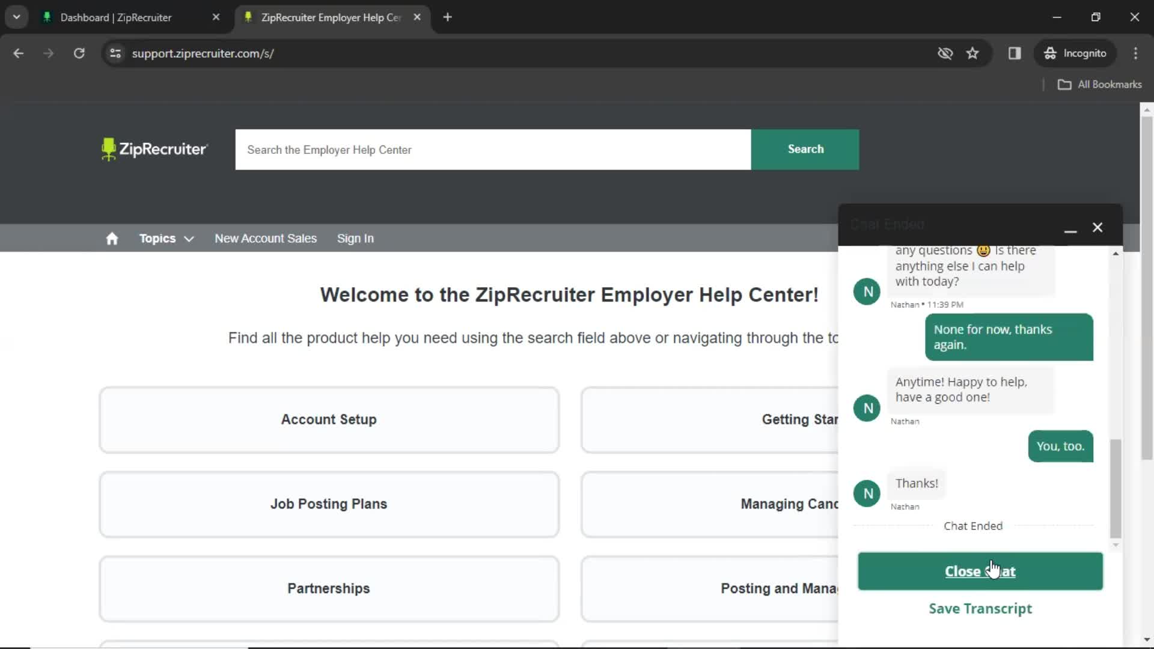Restore down the browser window

1096,17
